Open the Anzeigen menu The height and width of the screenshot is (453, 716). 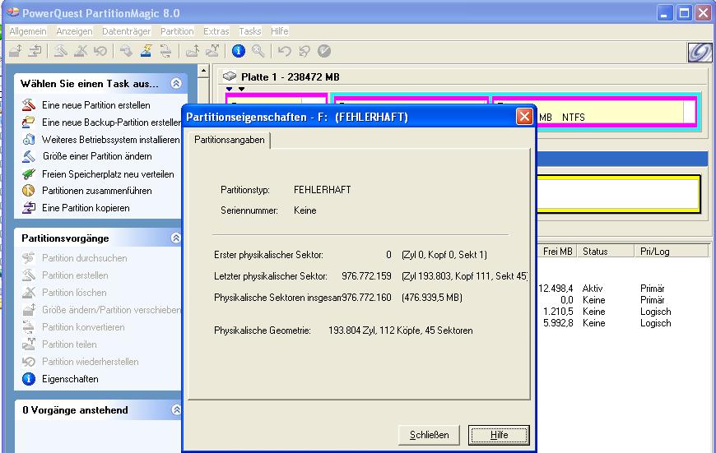coord(74,31)
